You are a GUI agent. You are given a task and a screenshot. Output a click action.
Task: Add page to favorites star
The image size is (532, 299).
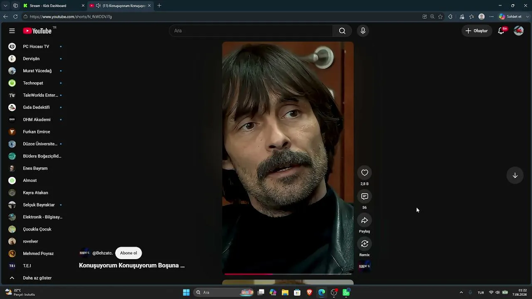click(x=440, y=17)
